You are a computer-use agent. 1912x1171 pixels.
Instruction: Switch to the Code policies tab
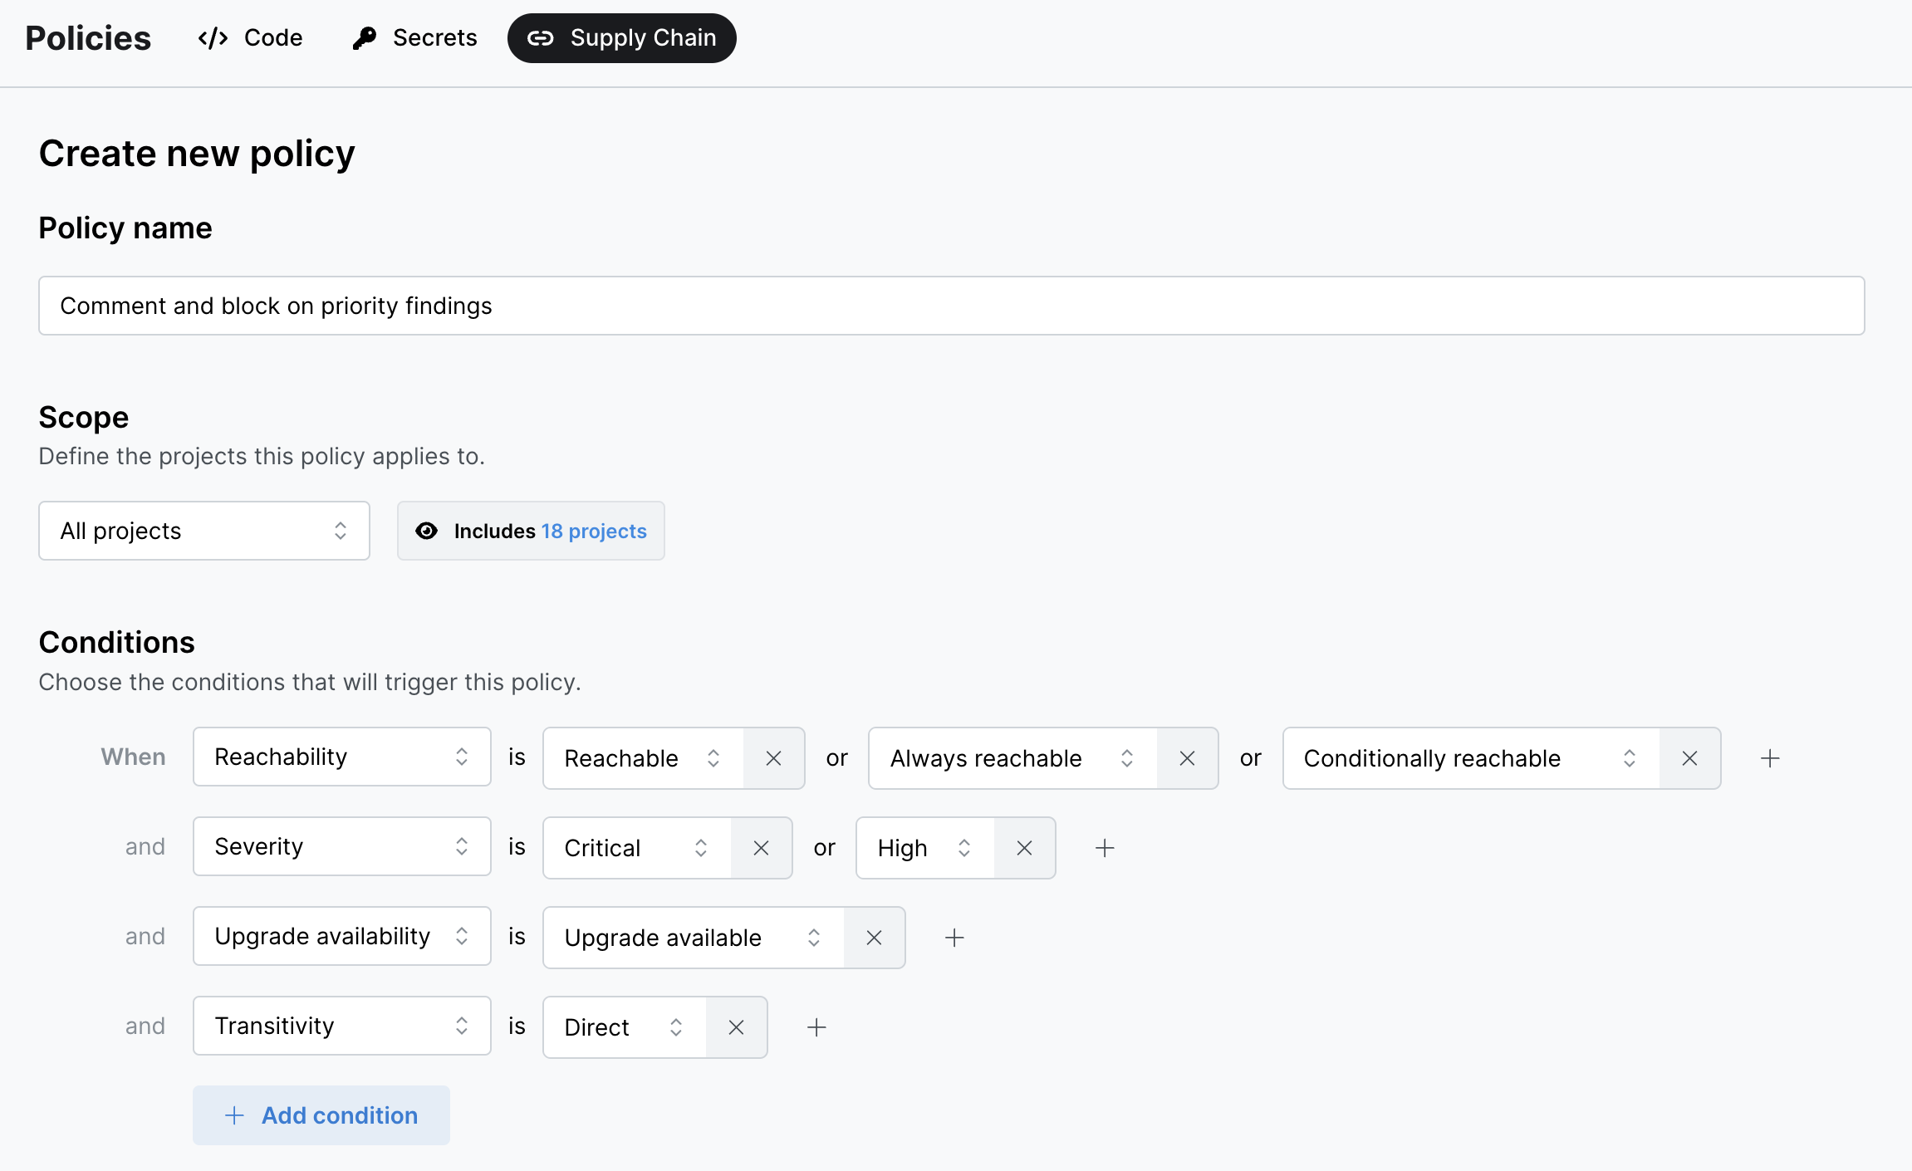tap(250, 38)
